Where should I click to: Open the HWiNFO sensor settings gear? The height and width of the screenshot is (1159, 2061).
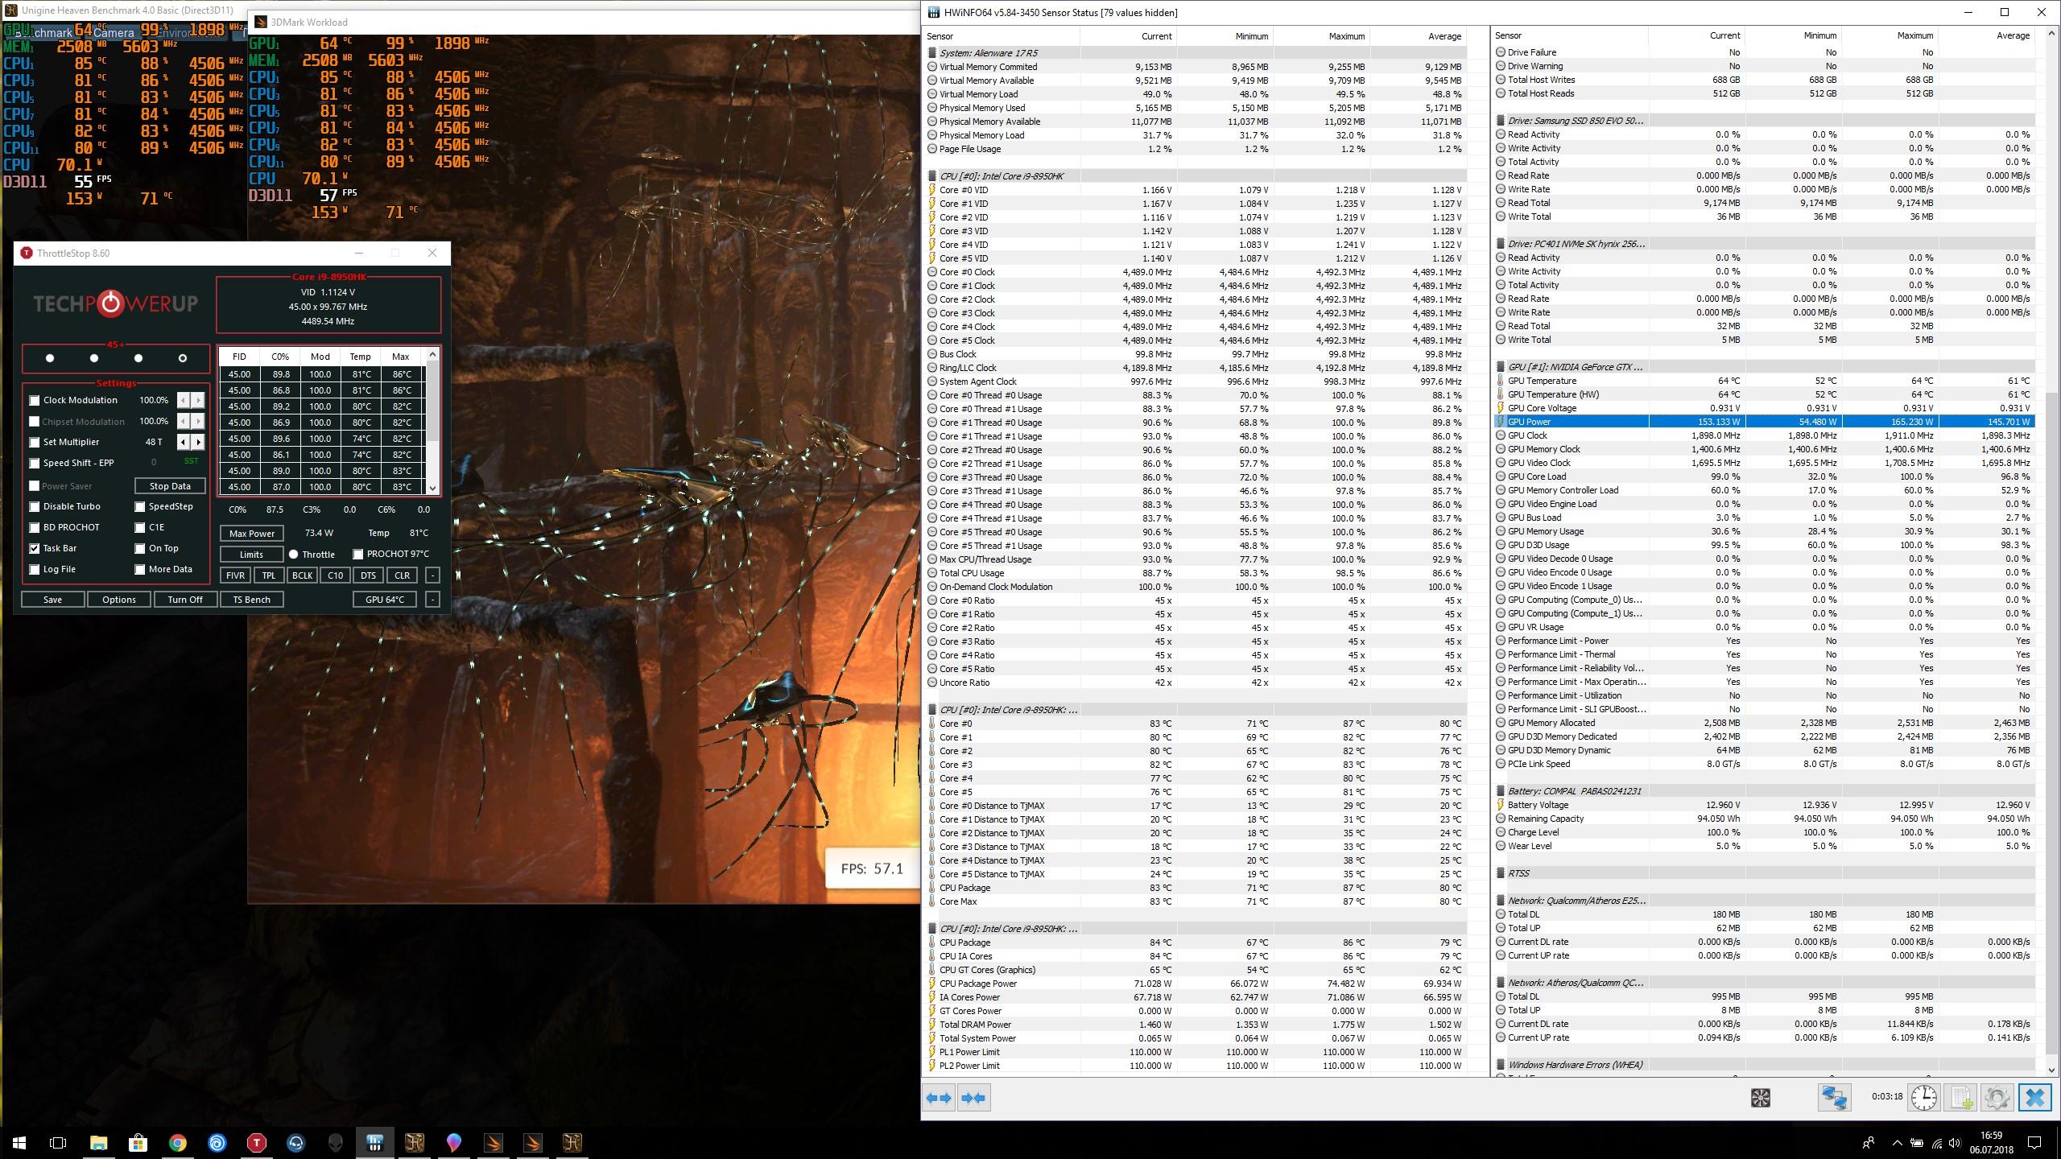pyautogui.click(x=1997, y=1098)
